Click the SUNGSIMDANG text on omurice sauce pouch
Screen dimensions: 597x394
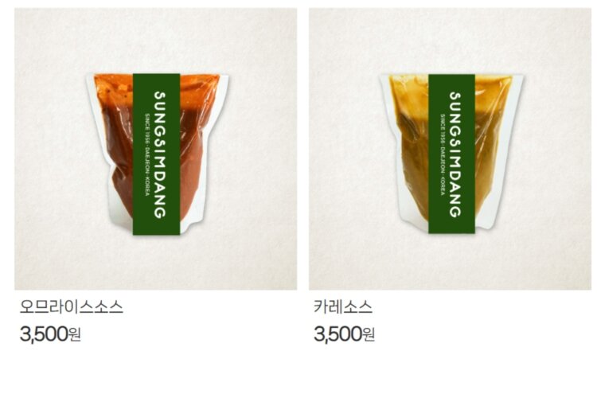point(159,154)
